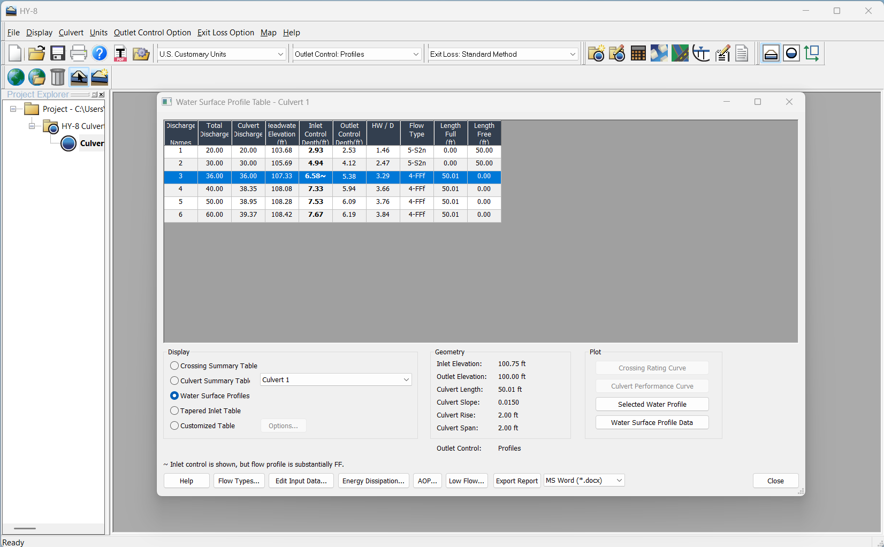Click the ice-block scene icon
The image size is (884, 547).
point(659,54)
